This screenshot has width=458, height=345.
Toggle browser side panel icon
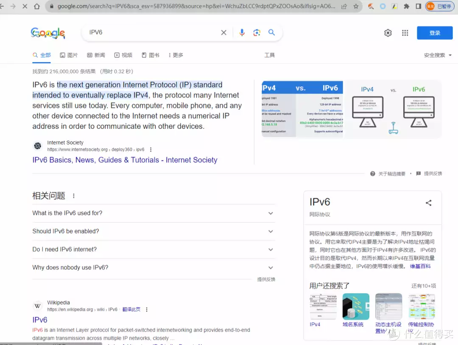point(418,6)
